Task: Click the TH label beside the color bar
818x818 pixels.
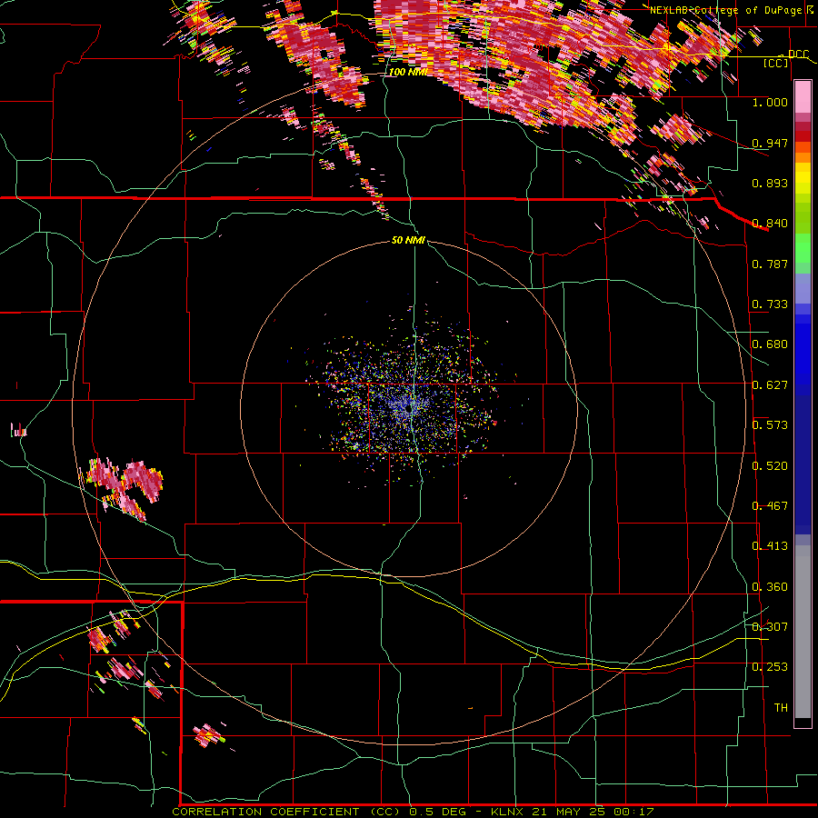Action: [781, 708]
